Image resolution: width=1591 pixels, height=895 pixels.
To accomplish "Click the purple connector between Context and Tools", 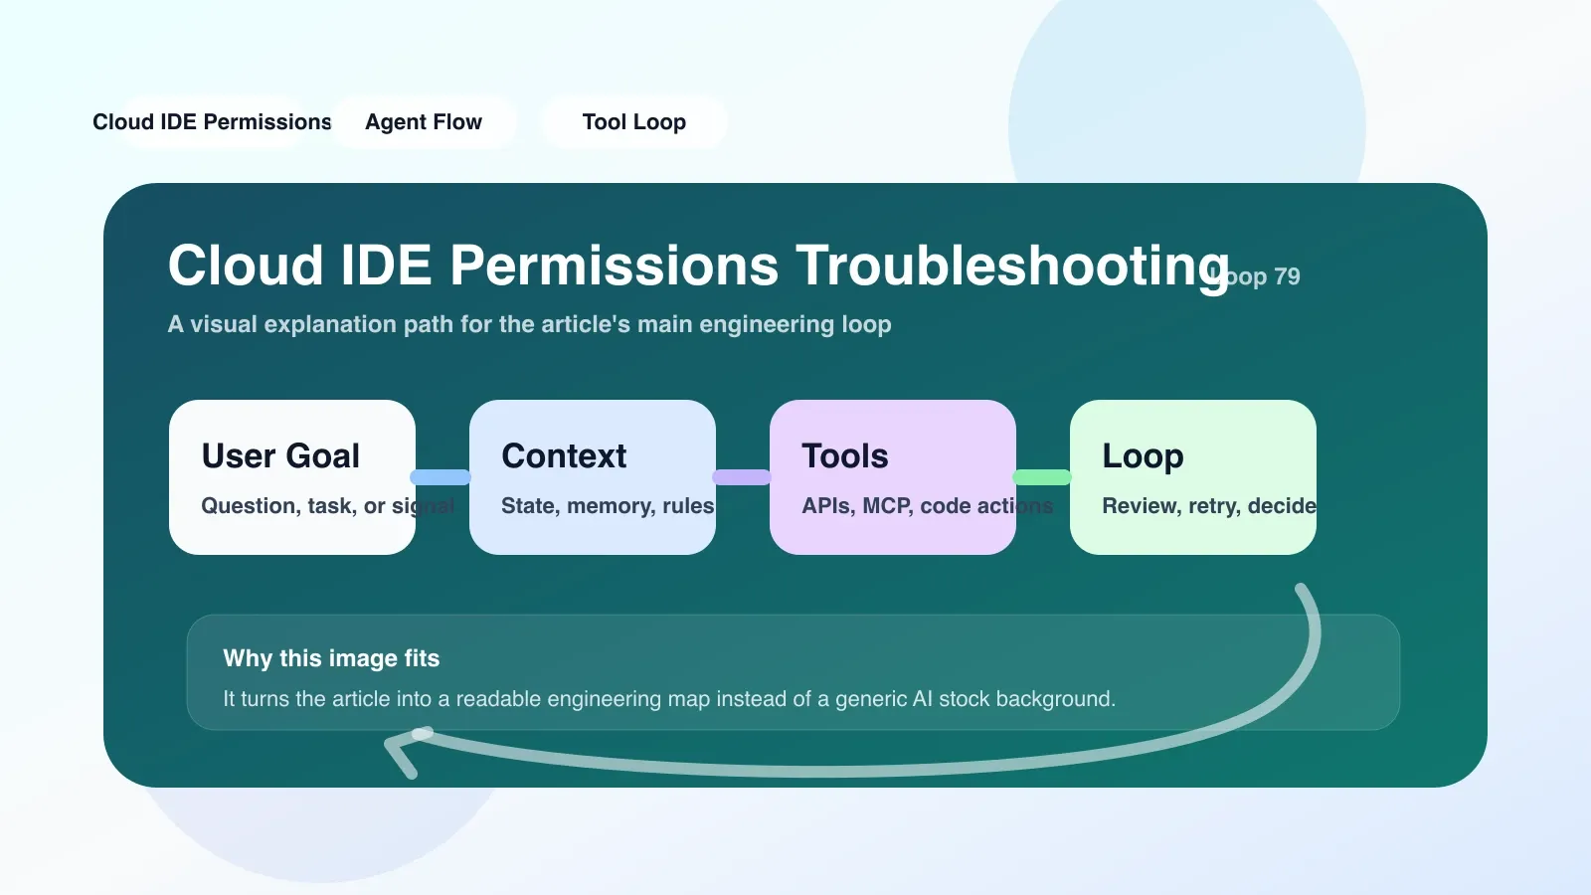I will pyautogui.click(x=742, y=477).
